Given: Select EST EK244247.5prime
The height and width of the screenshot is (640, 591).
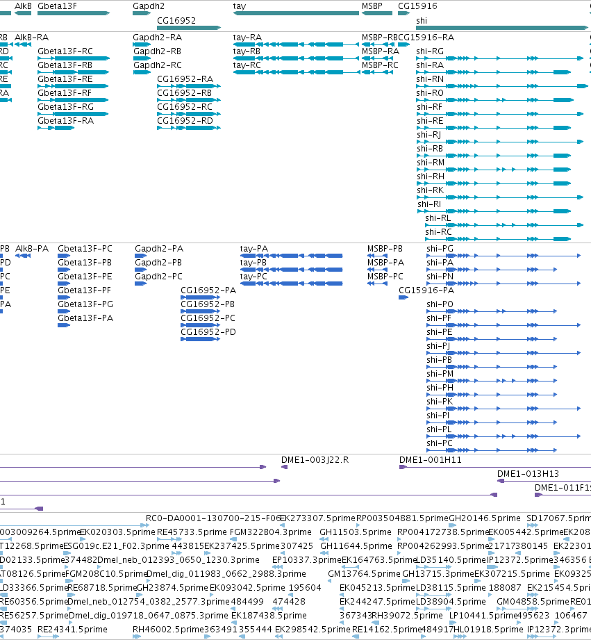Looking at the screenshot, I should click(x=377, y=602).
